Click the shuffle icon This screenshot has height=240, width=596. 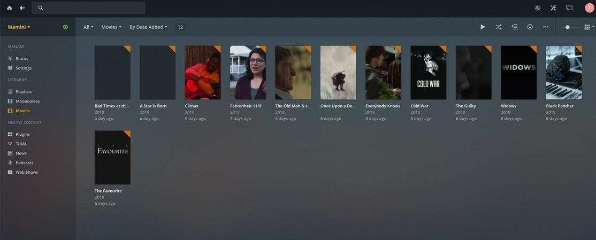point(498,27)
